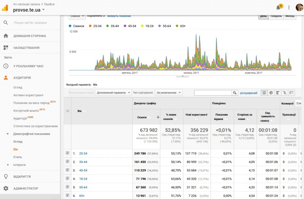
Task: Switch chart to Місяць view
Action: pos(290,16)
